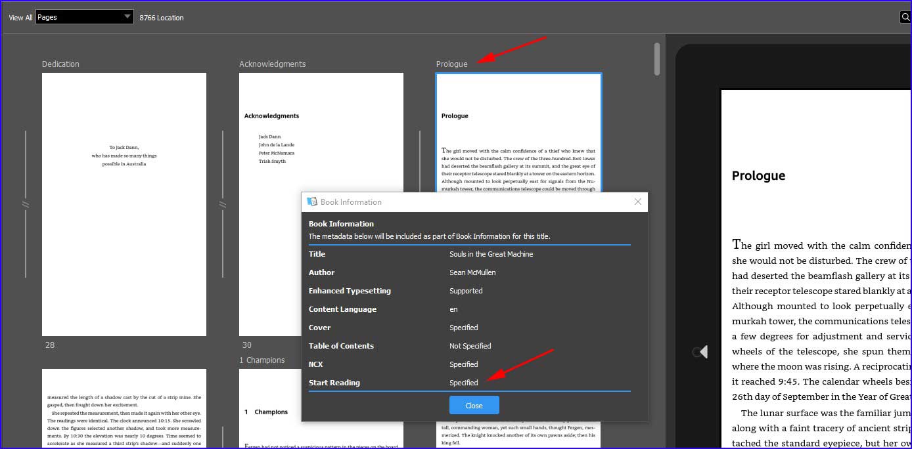Click page number 30 under Acknowledgments
This screenshot has height=449, width=912.
tap(247, 345)
